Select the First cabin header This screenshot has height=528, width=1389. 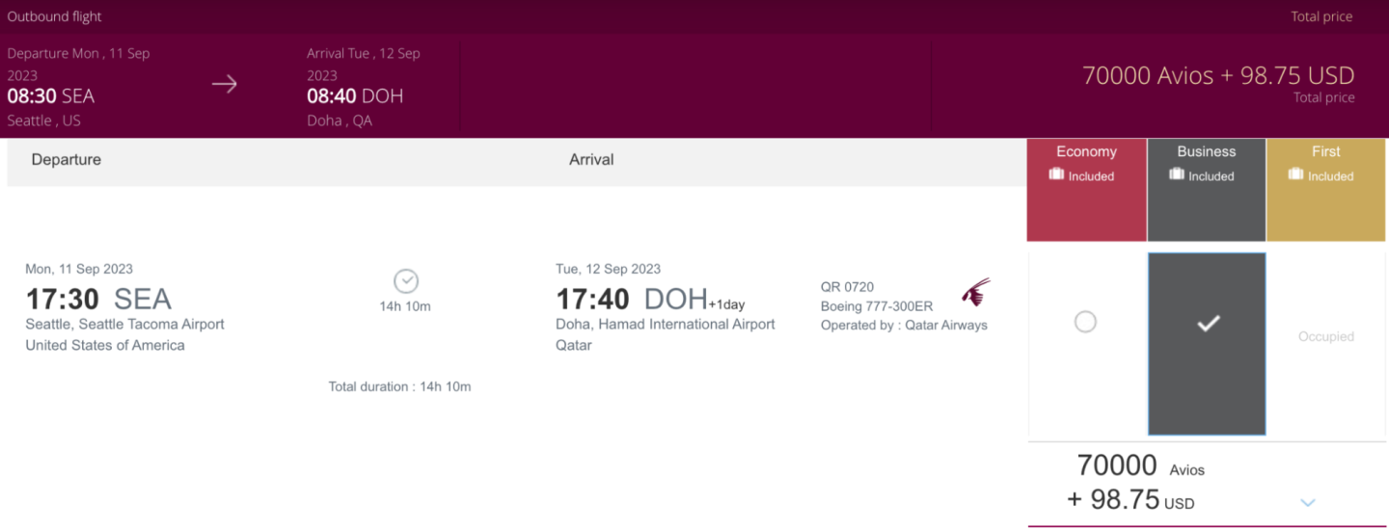point(1325,152)
